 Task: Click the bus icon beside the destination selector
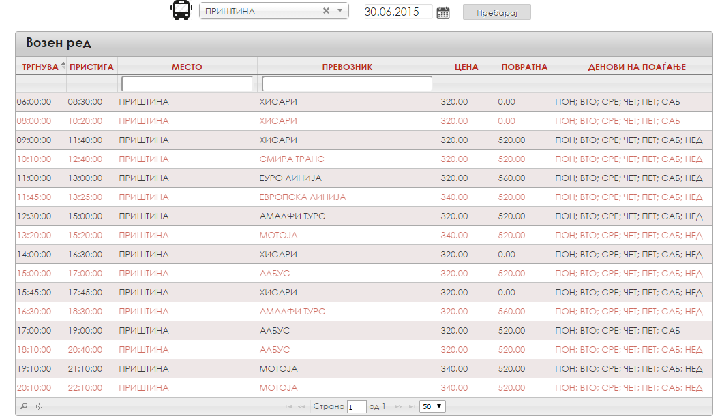point(181,10)
